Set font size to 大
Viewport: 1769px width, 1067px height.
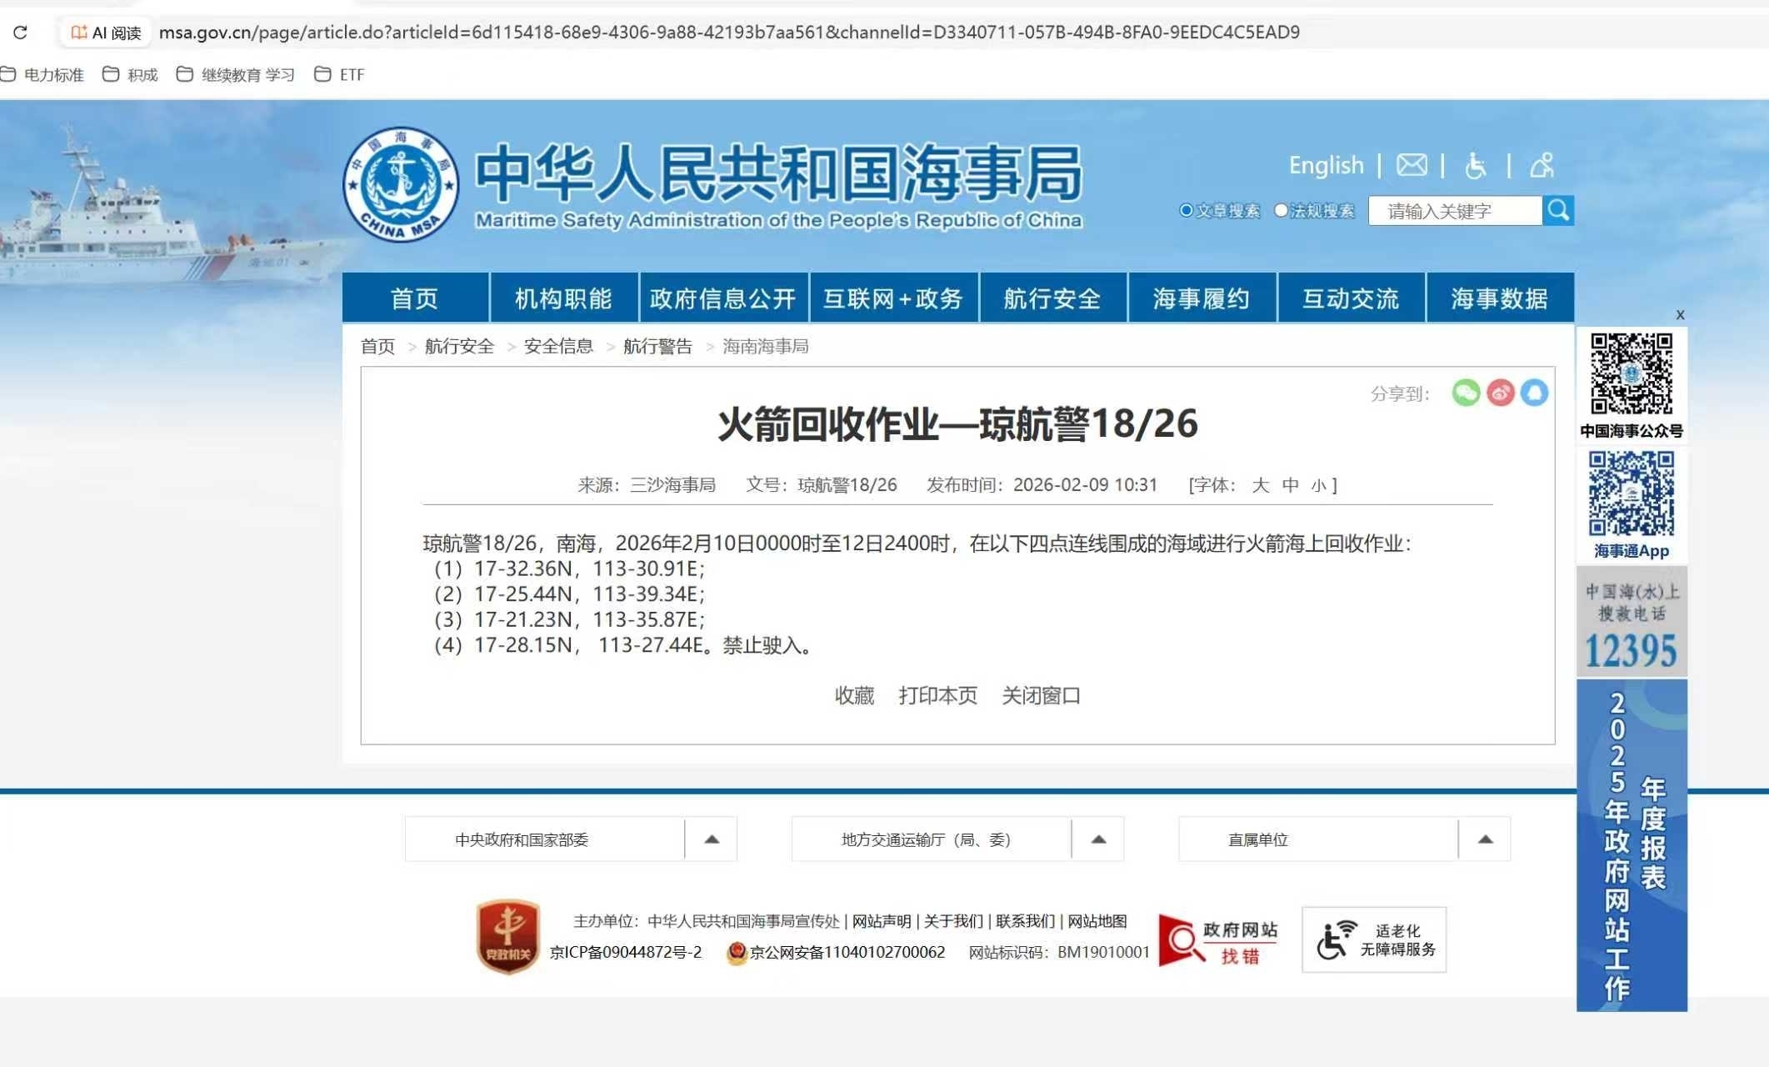pos(1260,485)
